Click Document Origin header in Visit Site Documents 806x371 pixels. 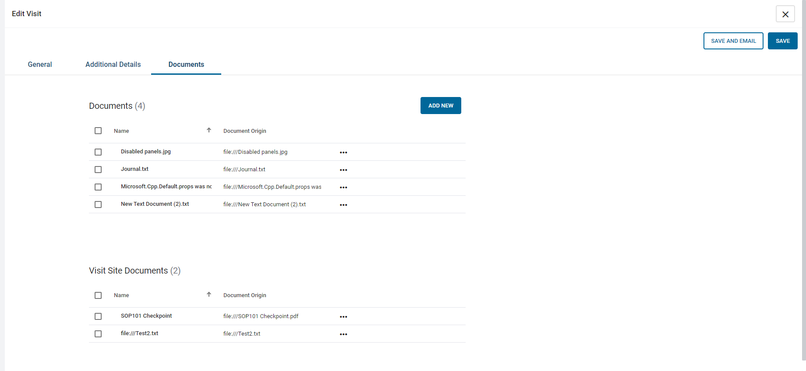(x=245, y=295)
